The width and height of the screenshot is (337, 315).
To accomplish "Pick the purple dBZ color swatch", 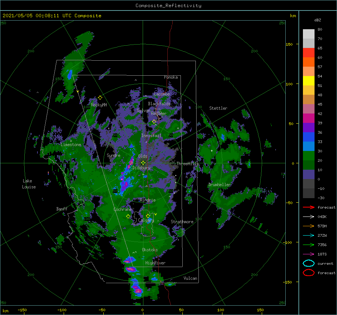I will (x=309, y=128).
